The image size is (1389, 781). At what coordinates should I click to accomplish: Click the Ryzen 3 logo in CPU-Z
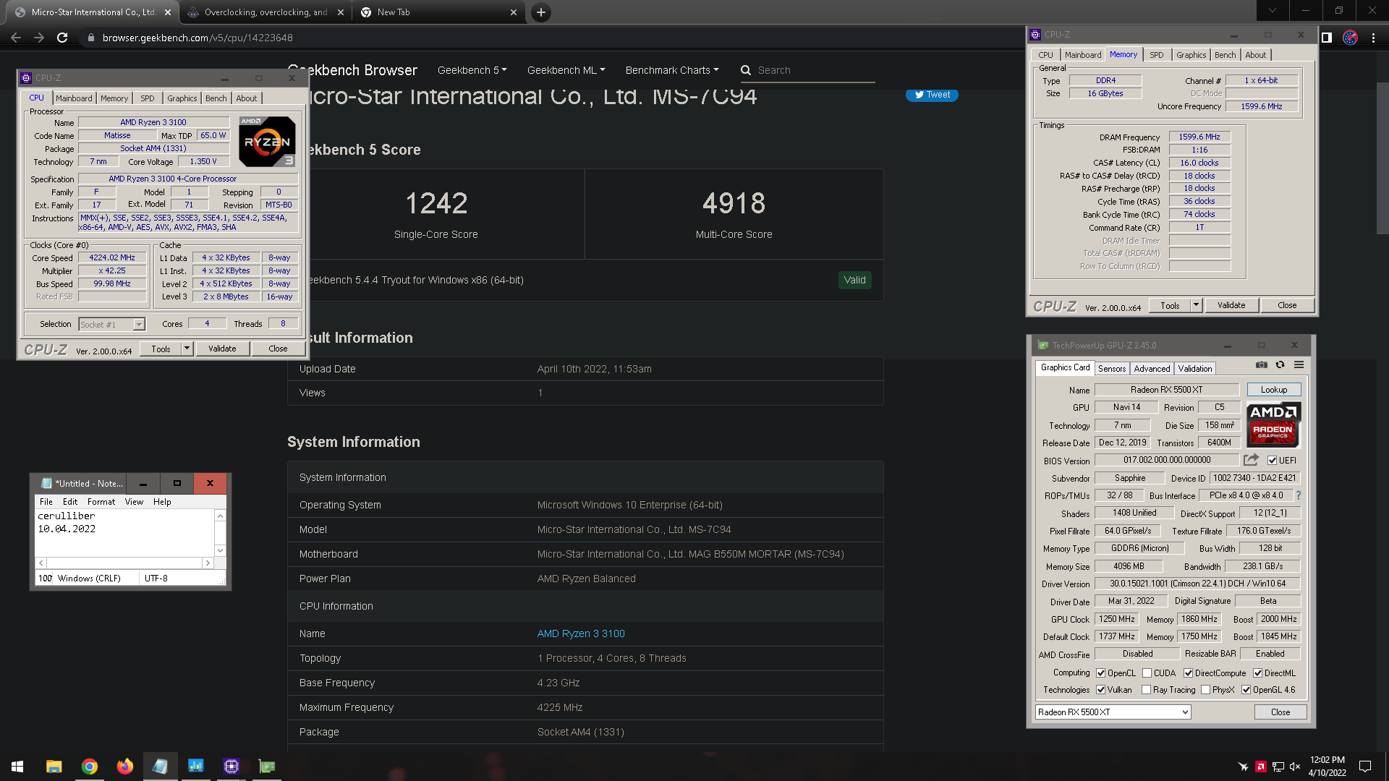click(267, 142)
